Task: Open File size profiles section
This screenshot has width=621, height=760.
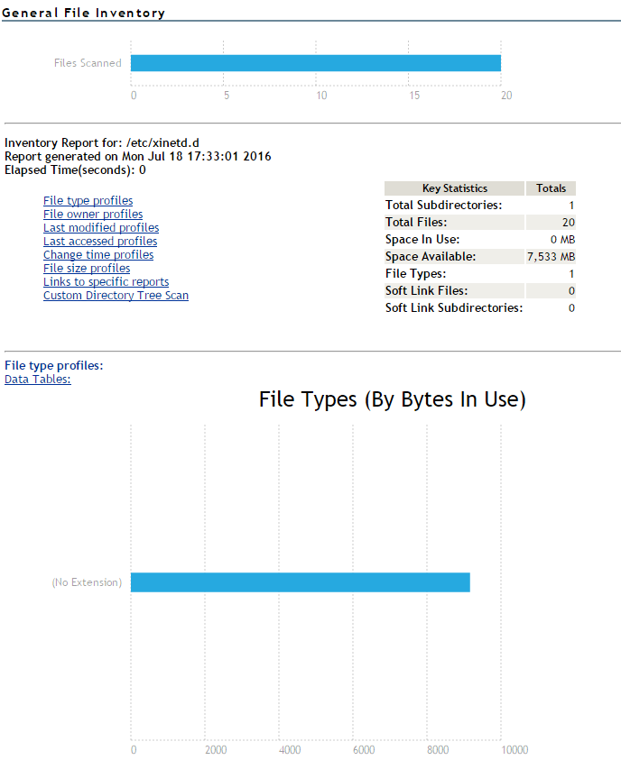Action: point(86,269)
